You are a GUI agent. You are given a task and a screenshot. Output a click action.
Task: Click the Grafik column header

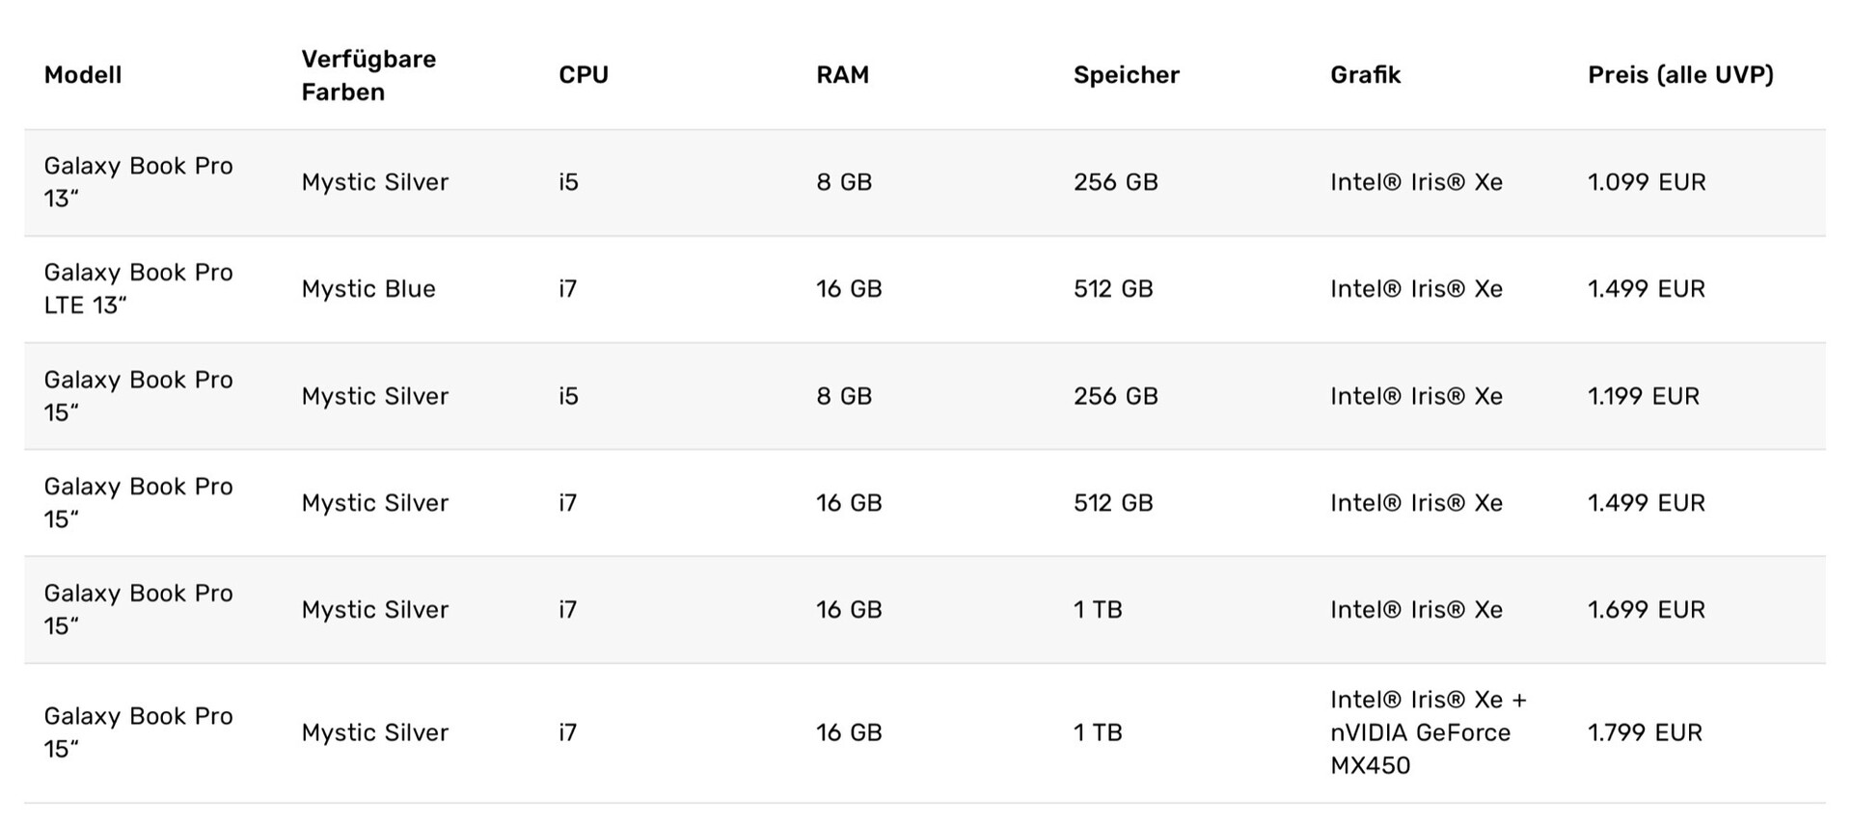pyautogui.click(x=1365, y=75)
